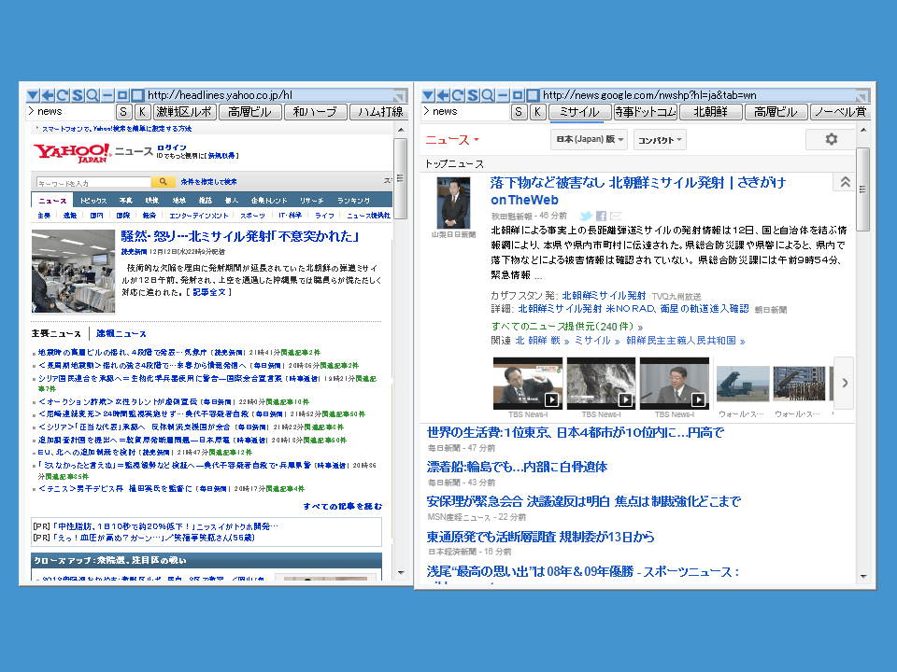Viewport: 897px width, 672px height.
Task: Click the K button in the Yahoo window
Action: [142, 111]
